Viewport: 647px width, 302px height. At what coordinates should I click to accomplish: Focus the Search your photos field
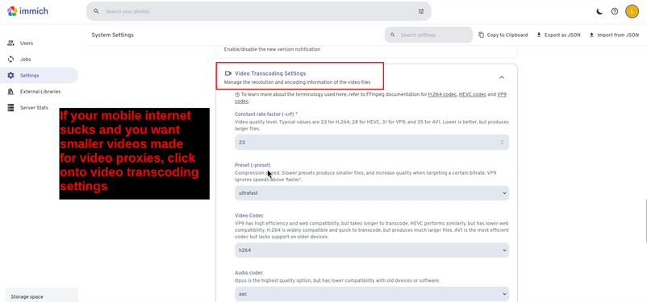click(x=259, y=11)
